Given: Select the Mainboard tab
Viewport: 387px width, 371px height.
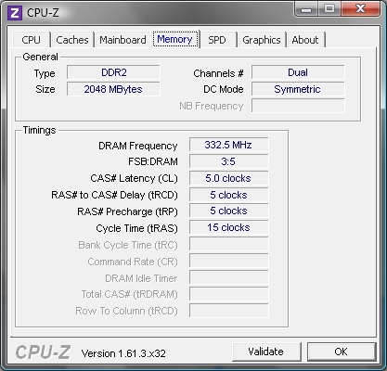Looking at the screenshot, I should [x=123, y=40].
